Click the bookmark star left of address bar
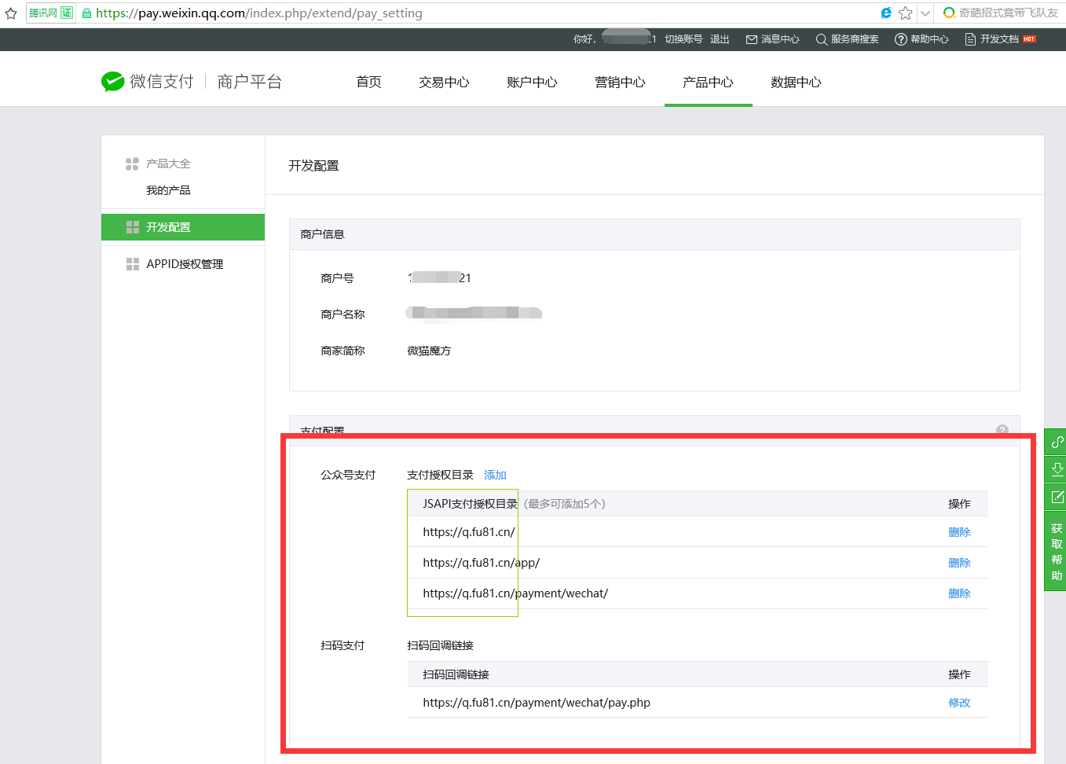Viewport: 1066px width, 764px height. point(11,13)
